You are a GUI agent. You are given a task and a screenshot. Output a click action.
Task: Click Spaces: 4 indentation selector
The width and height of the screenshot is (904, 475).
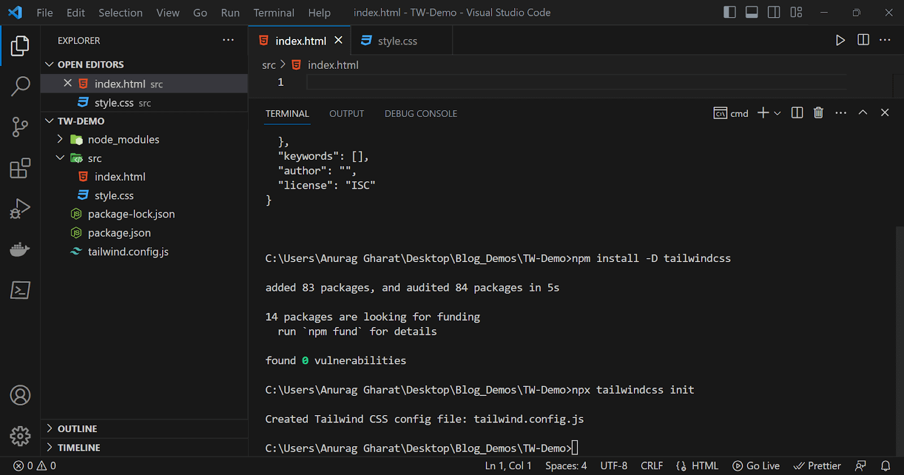pyautogui.click(x=566, y=466)
